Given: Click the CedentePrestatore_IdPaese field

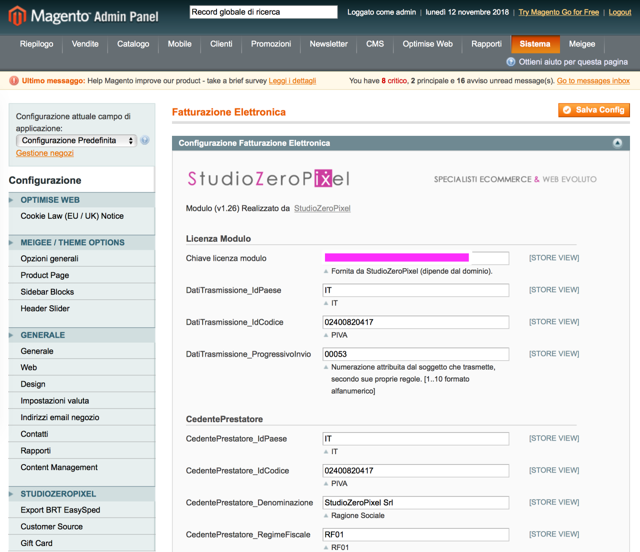Looking at the screenshot, I should [416, 439].
